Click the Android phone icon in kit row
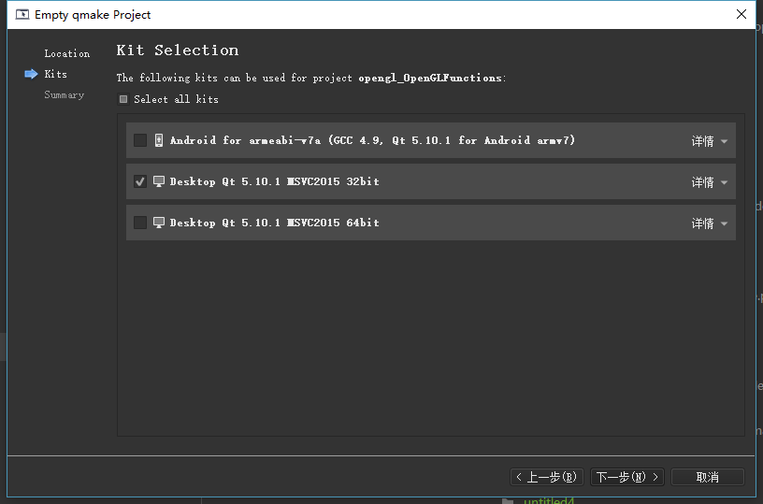Viewport: 763px width, 504px height. [159, 140]
